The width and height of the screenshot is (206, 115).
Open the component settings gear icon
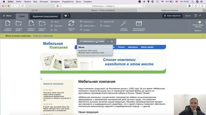coord(112,42)
